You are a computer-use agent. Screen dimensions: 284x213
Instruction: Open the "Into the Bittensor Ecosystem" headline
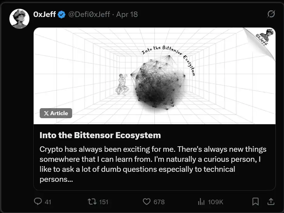[x=100, y=135]
